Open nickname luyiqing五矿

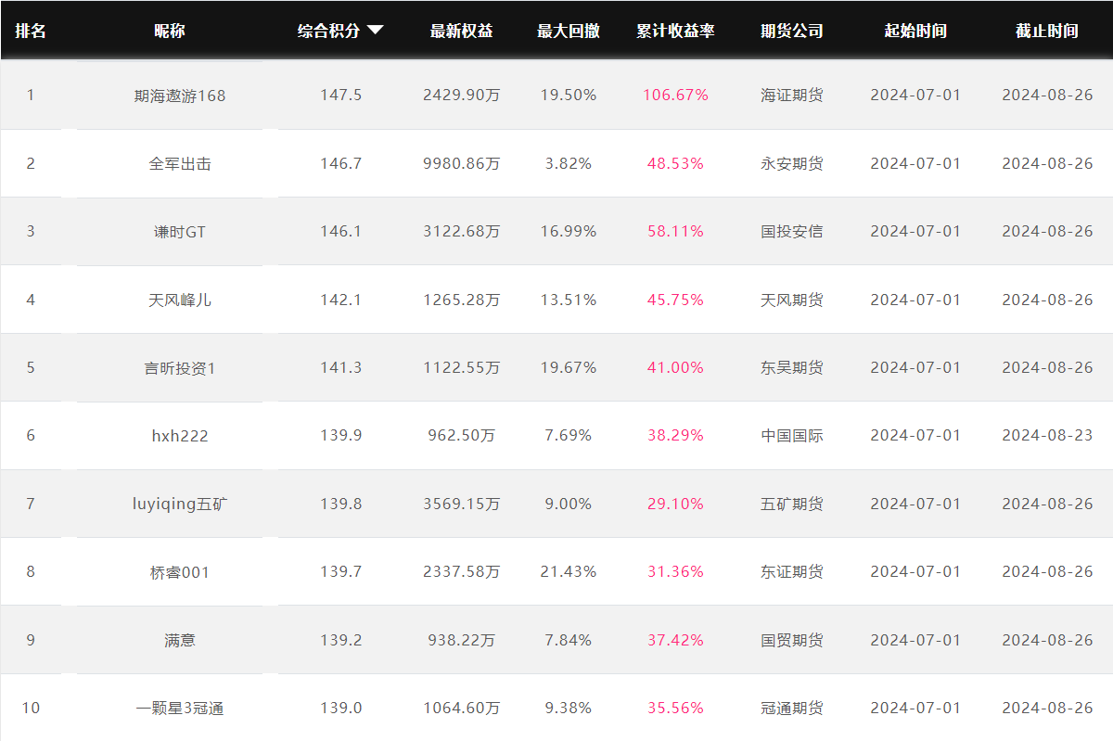180,504
